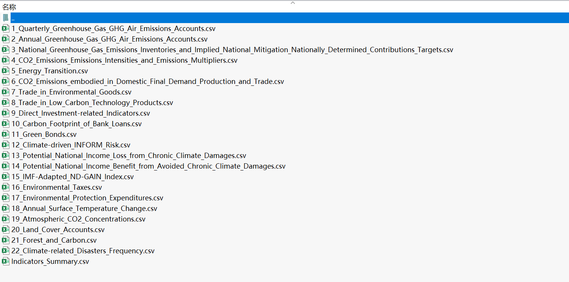Select file name 21_Forest_and_Carbon.csv
The height and width of the screenshot is (282, 569).
pyautogui.click(x=54, y=240)
